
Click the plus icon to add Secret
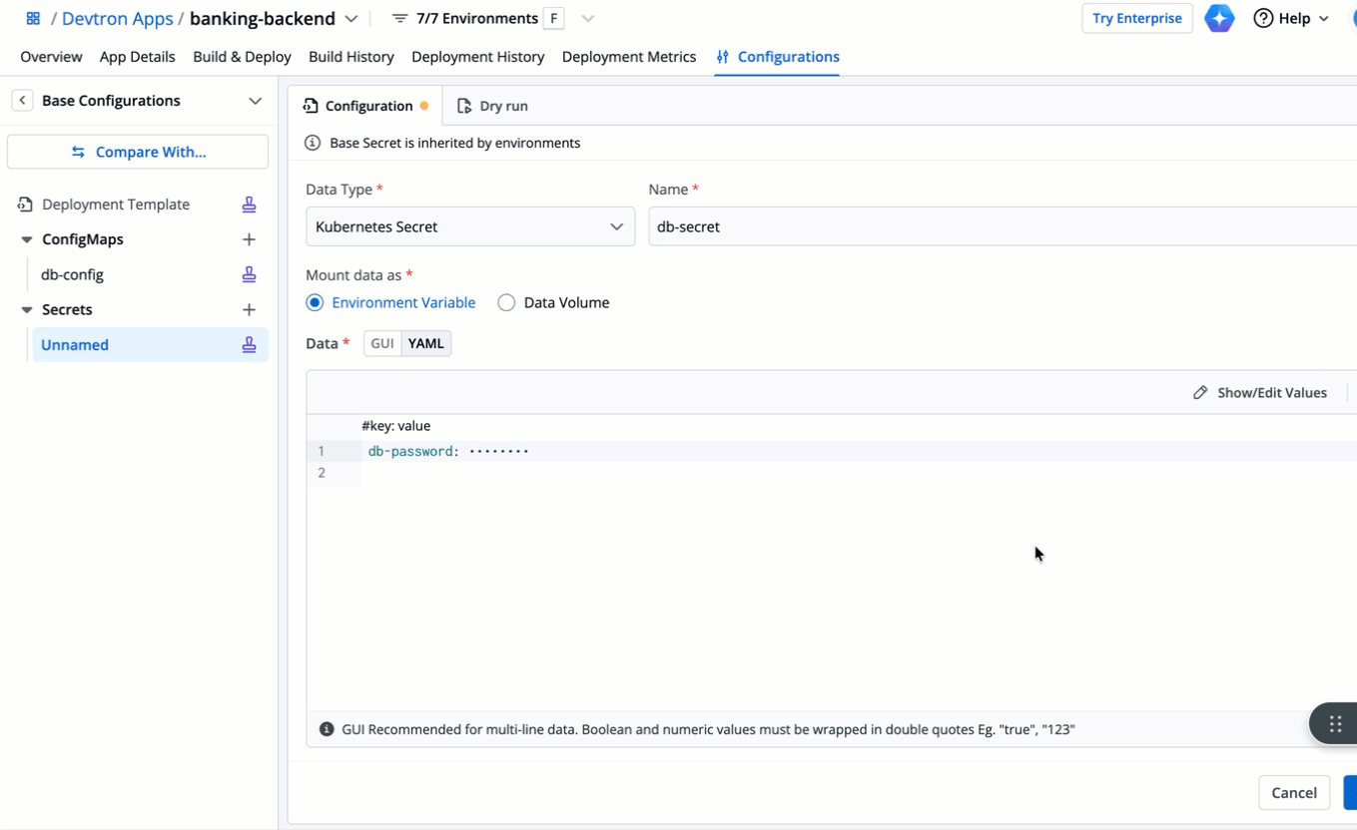point(249,310)
